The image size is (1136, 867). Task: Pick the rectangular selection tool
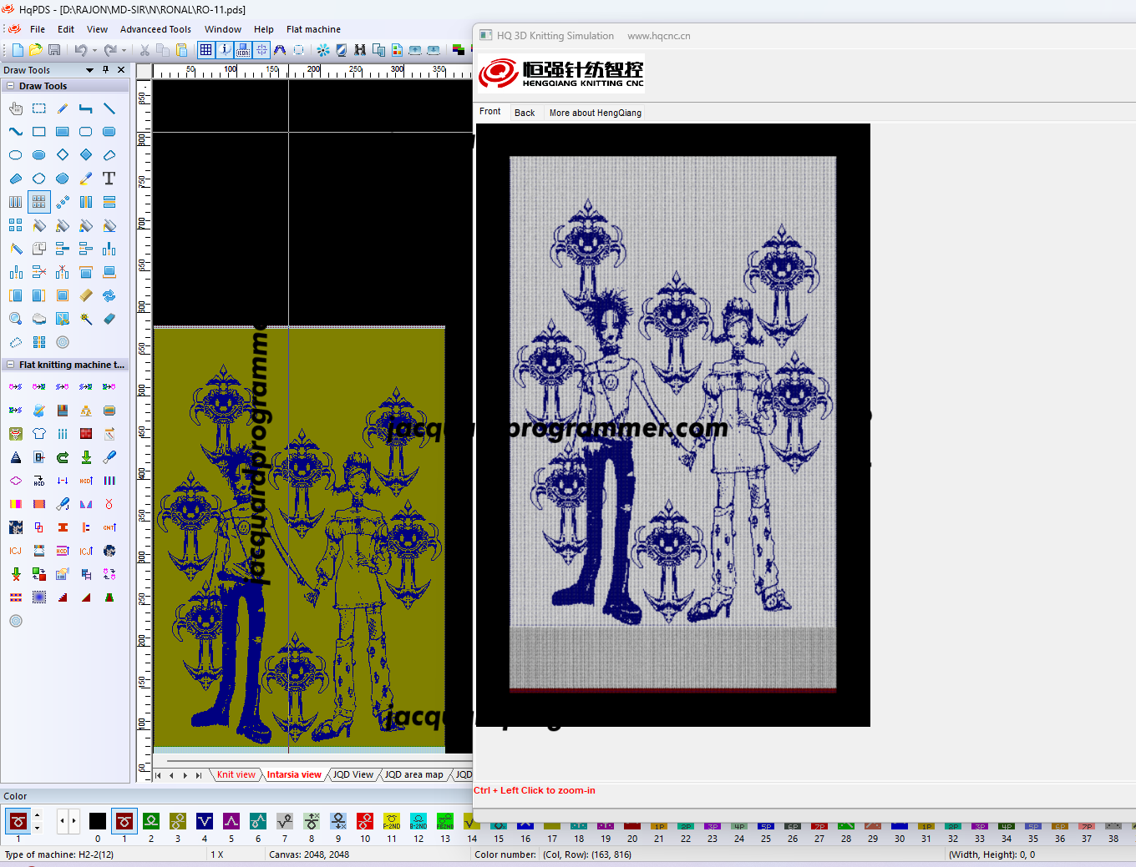pyautogui.click(x=39, y=108)
